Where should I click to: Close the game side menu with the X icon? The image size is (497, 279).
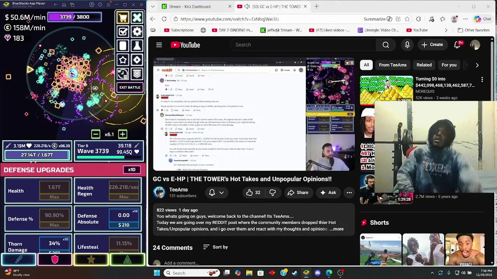(137, 17)
